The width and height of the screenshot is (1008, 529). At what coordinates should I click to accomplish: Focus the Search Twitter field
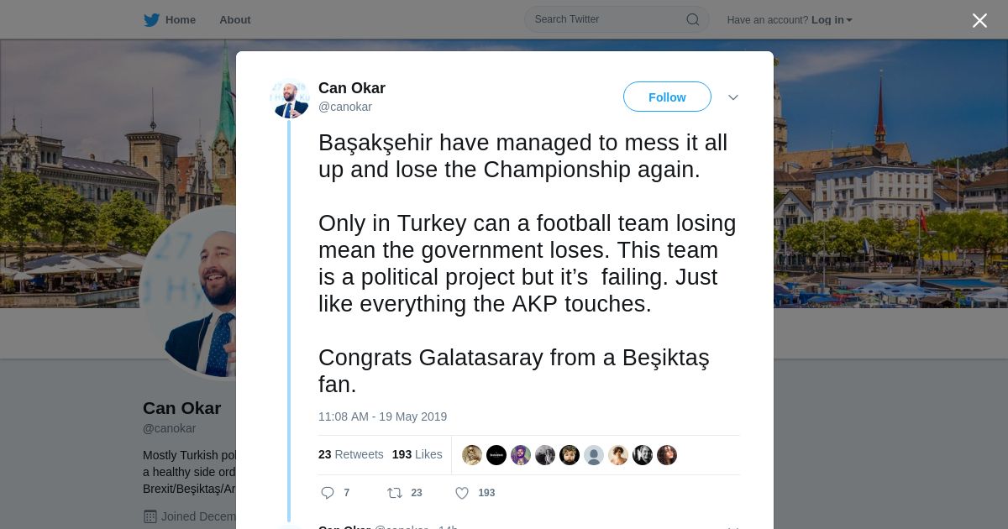[x=606, y=19]
